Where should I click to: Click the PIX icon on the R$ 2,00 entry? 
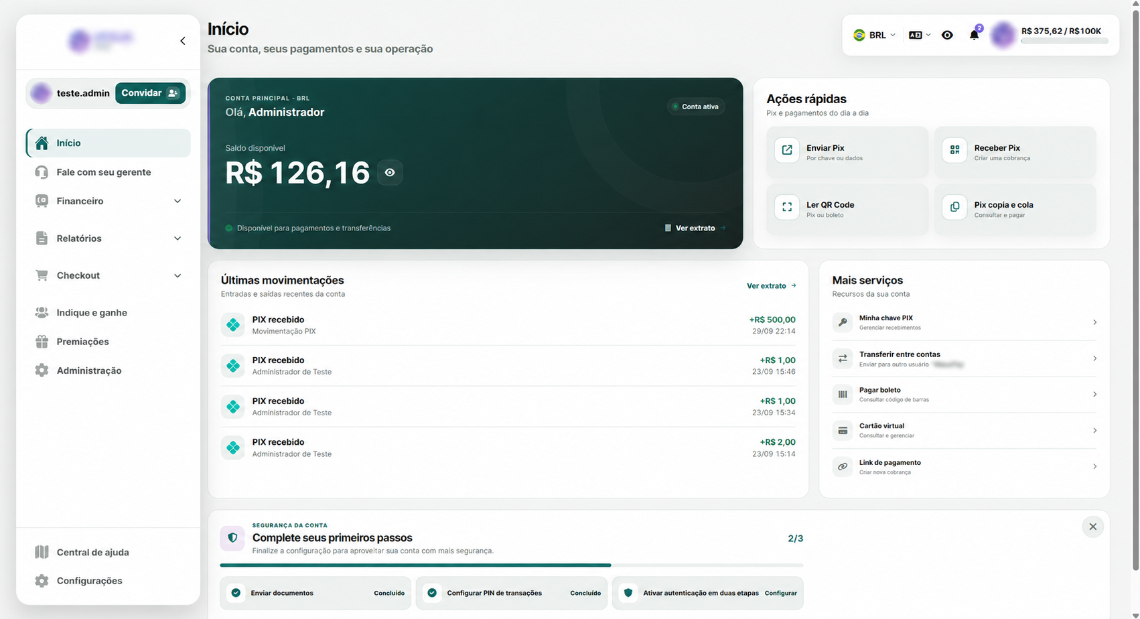click(233, 448)
